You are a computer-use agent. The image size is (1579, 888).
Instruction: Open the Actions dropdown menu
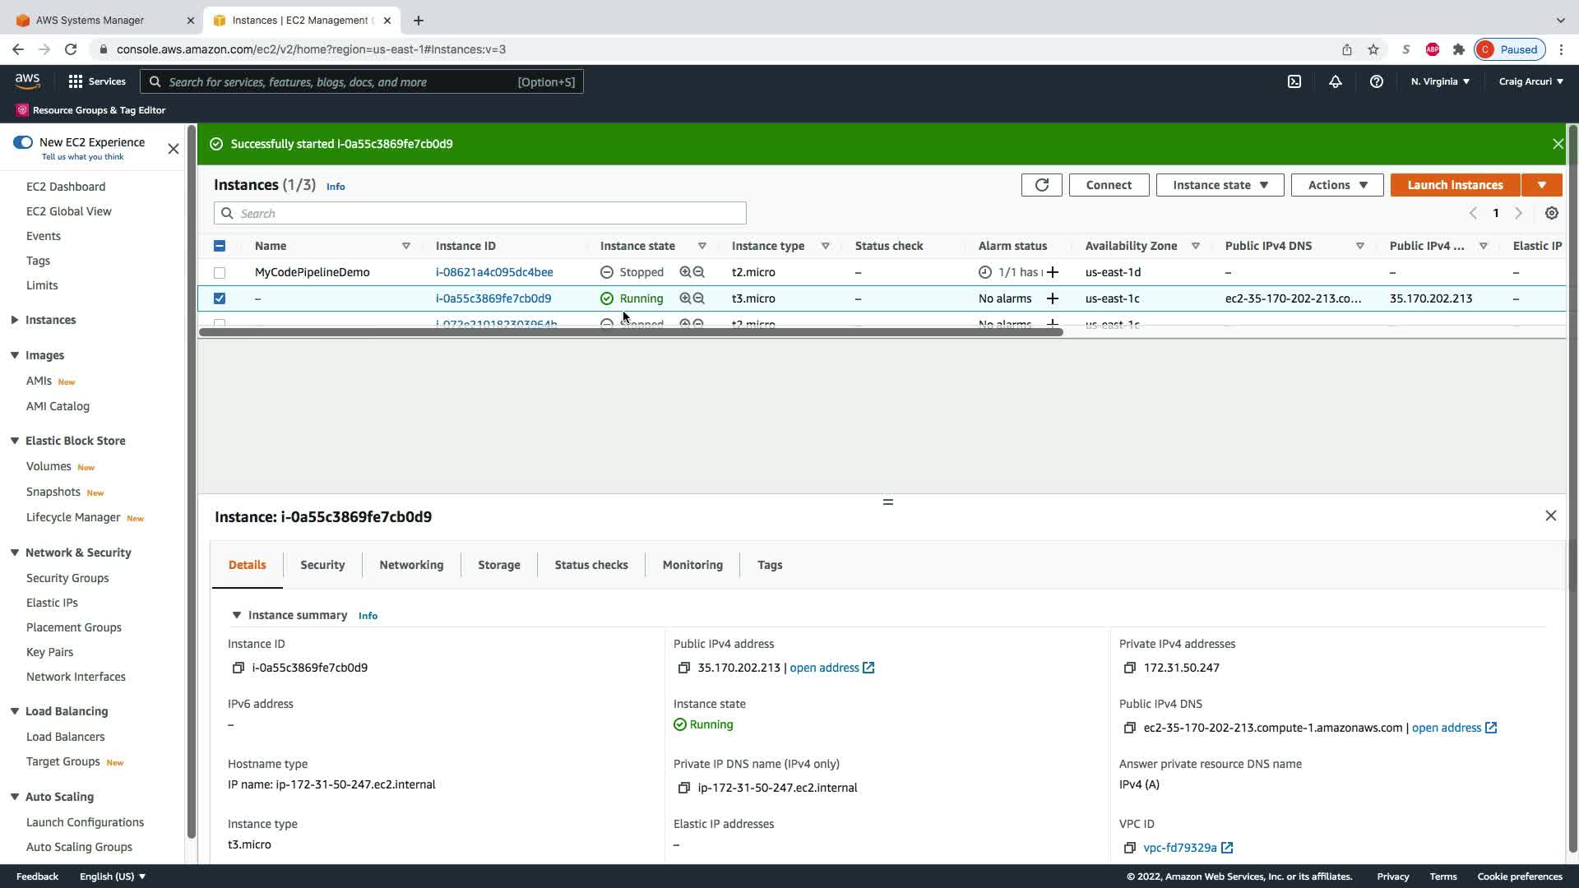click(x=1336, y=185)
